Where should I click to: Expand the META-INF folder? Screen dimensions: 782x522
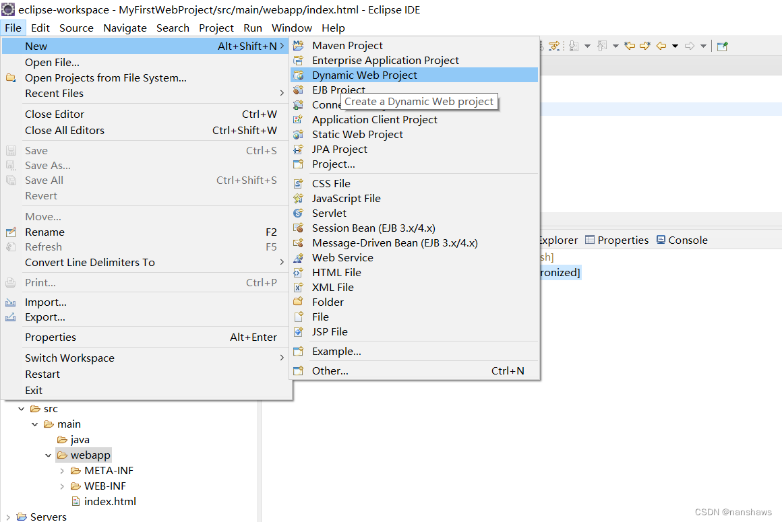(62, 471)
